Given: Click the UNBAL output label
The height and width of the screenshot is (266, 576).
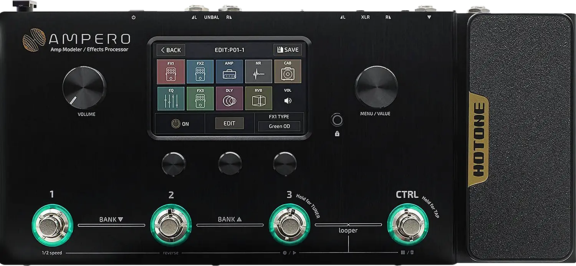Looking at the screenshot, I should pyautogui.click(x=212, y=17).
